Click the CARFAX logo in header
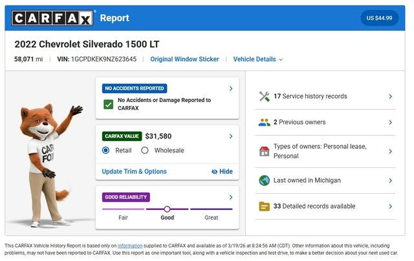The image size is (414, 261). 53,18
